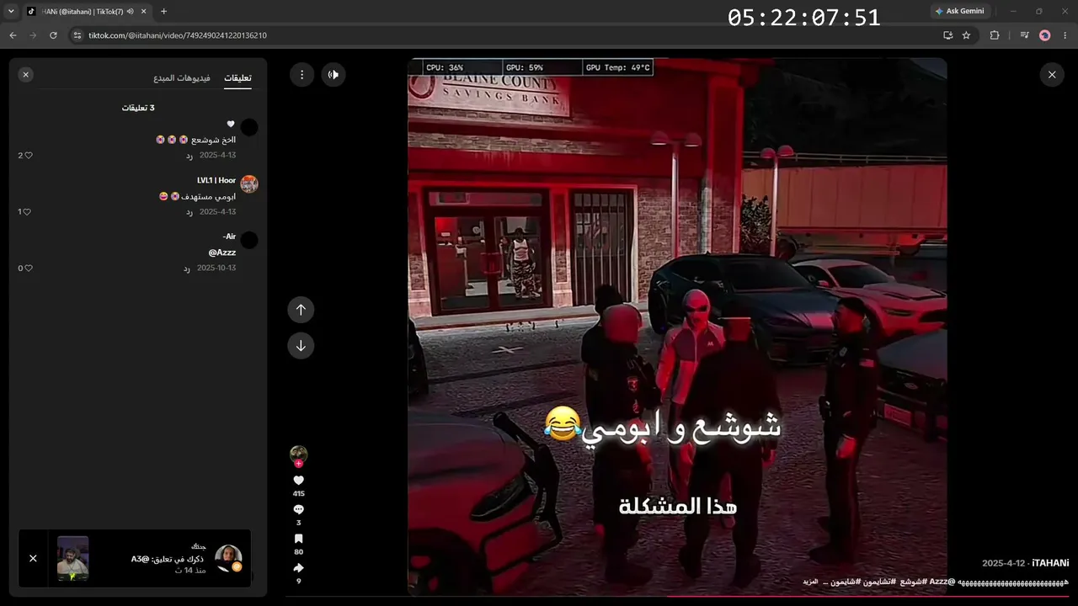Screen dimensions: 1078x606
Task: Like the '@Azzz' comment by -Air
Action: (x=28, y=268)
